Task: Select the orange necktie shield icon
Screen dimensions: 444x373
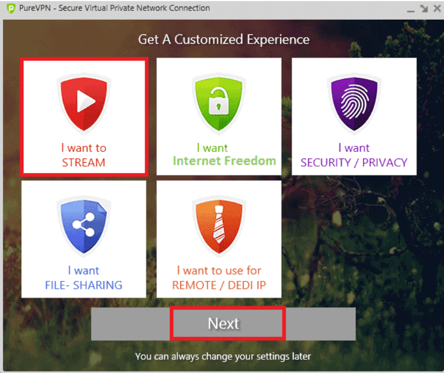Action: pyautogui.click(x=218, y=226)
